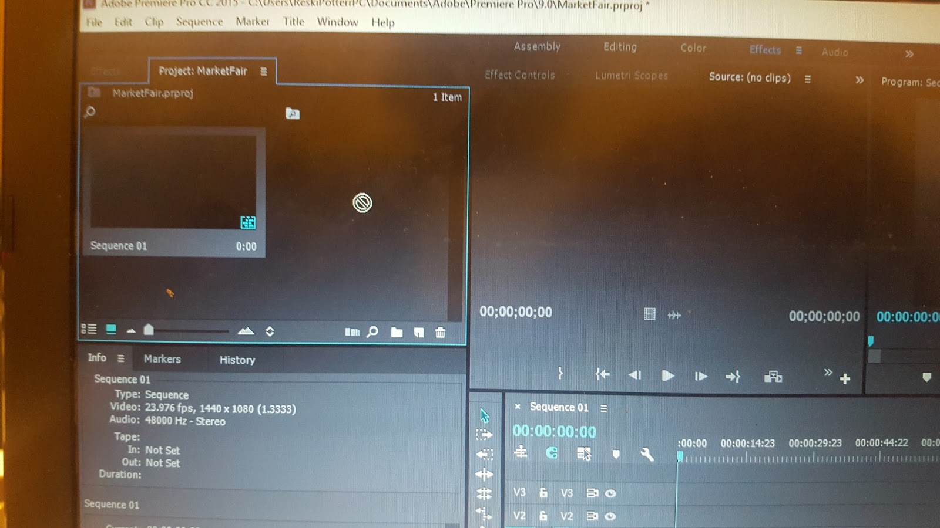Image resolution: width=940 pixels, height=528 pixels.
Task: Click the timeline timecode 00:00:00:00
Action: tap(554, 432)
